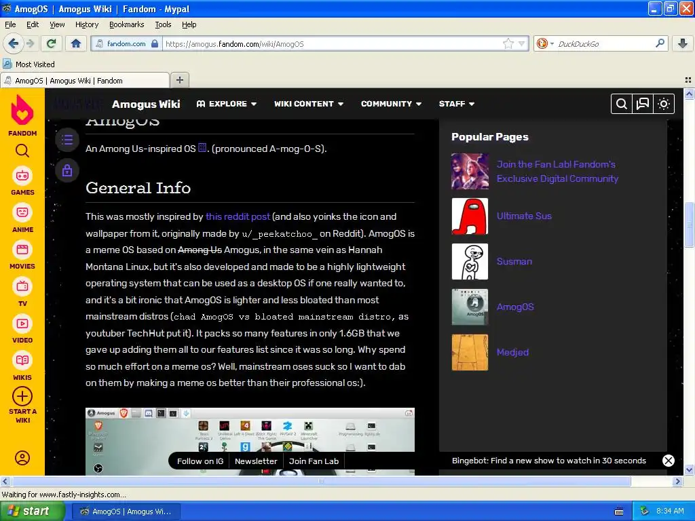Click the padlock site identity icon
This screenshot has height=521, width=695.
[154, 44]
